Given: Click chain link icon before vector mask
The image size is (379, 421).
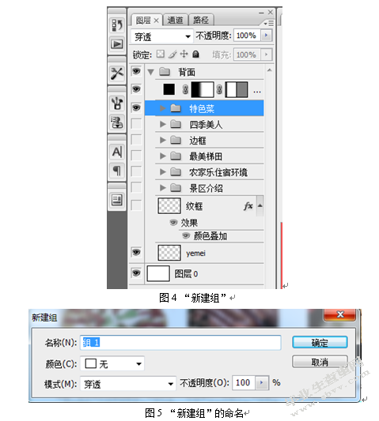Looking at the screenshot, I should [219, 89].
